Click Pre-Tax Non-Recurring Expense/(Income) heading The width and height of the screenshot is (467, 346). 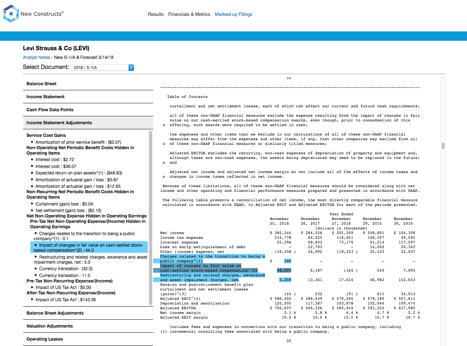pos(69,281)
